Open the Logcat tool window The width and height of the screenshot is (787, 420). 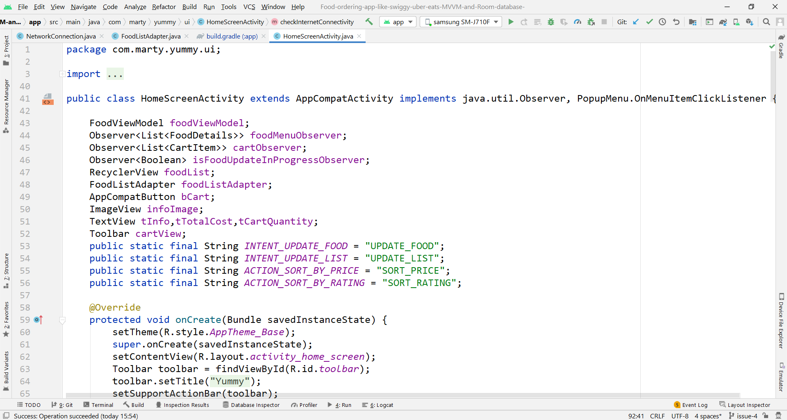378,405
